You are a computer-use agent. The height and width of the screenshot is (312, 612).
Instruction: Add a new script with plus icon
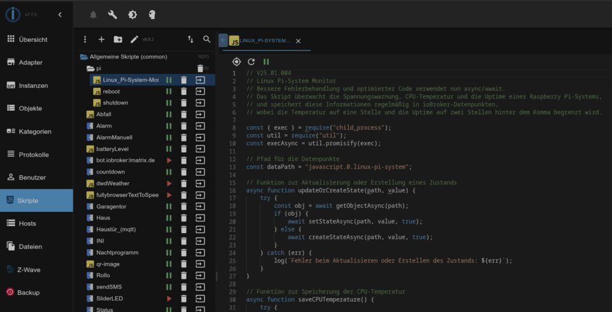101,39
